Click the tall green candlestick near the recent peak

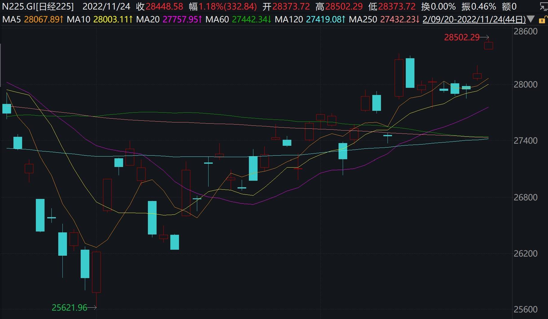411,73
